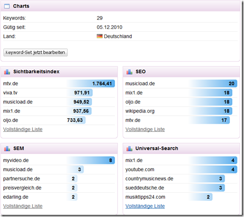Click the 949,52 visibility bar
The width and height of the screenshot is (244, 217).
point(79,102)
